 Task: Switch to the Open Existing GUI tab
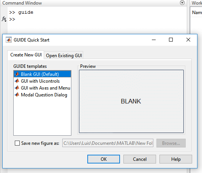click(64, 56)
